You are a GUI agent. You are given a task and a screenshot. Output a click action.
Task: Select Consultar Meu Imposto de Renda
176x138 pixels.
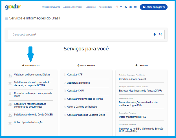tap(85, 99)
